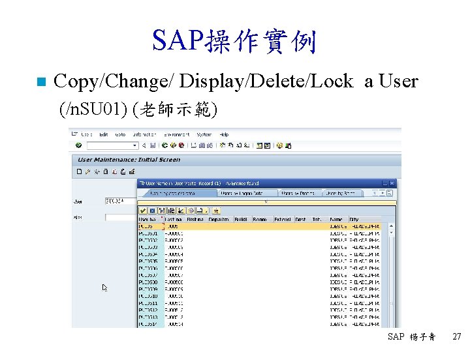Click the City column header
470x352 pixels.
(365, 220)
